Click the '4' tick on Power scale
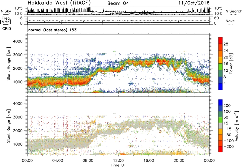 [224, 83]
